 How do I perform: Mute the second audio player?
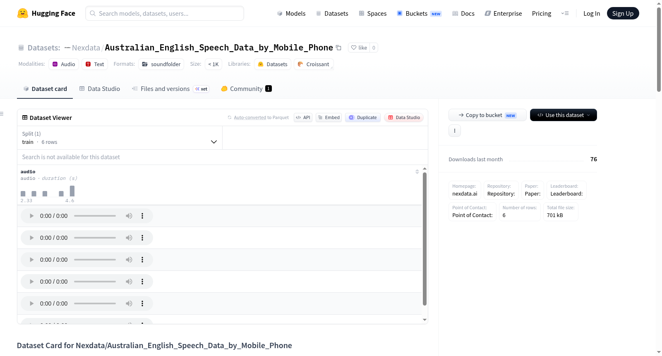(129, 238)
